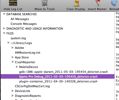
Task: Expand the DiagnosticReports folder
Action: click(x=13, y=96)
